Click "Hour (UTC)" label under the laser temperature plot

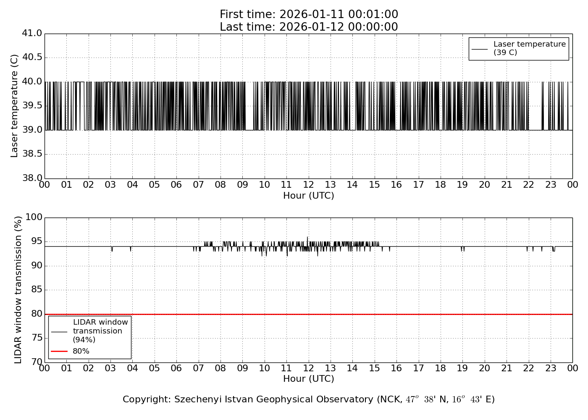pyautogui.click(x=309, y=196)
